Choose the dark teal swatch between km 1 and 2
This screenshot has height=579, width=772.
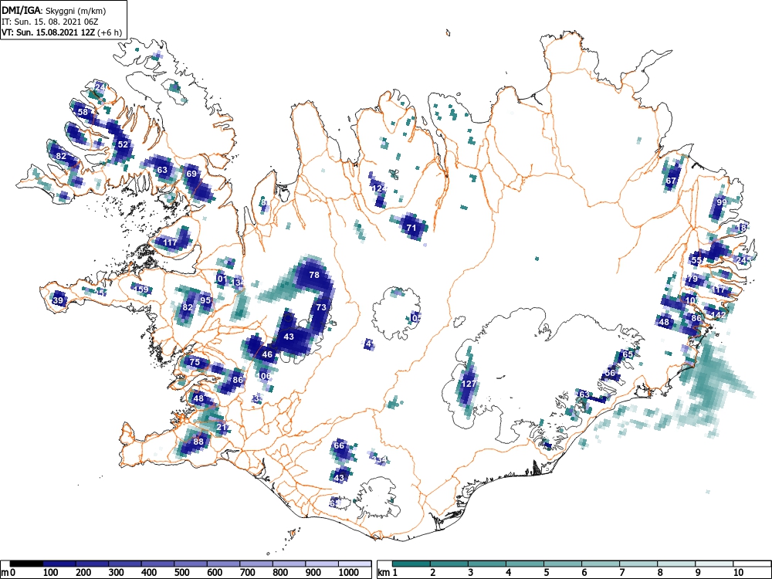tap(411, 564)
